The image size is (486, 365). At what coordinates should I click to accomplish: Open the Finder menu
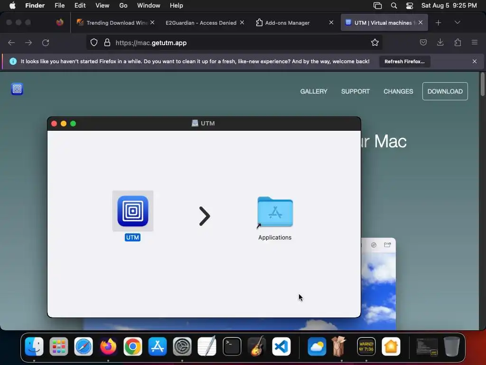pos(35,6)
